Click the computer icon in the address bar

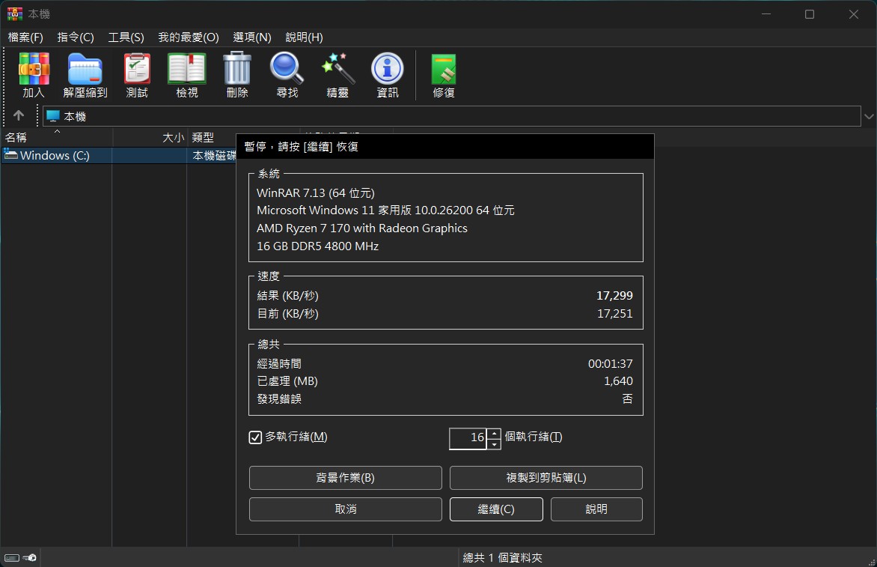[53, 116]
